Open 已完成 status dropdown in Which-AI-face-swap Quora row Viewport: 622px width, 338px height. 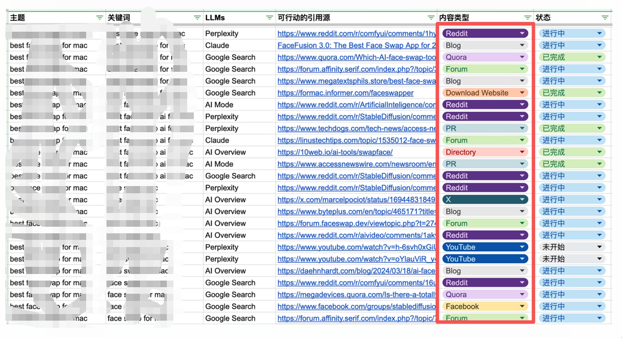(x=572, y=57)
